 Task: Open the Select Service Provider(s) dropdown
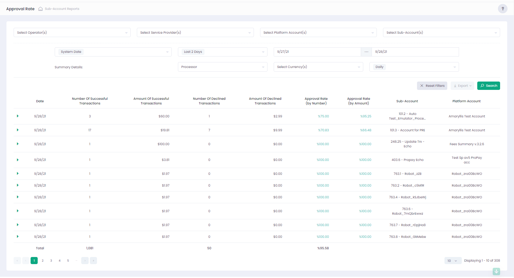195,32
